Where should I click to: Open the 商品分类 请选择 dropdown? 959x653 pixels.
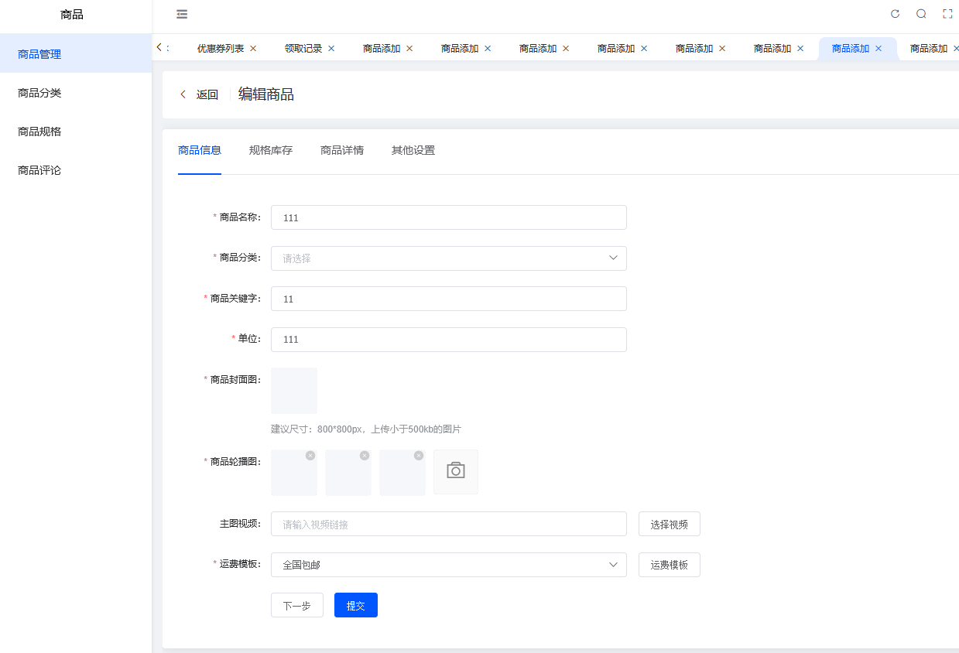pyautogui.click(x=449, y=258)
